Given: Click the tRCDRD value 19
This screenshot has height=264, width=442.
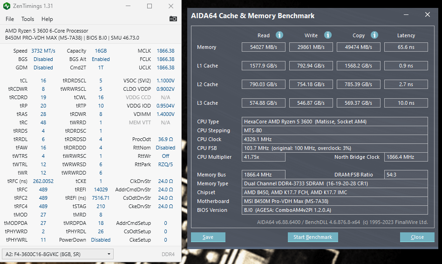Looking at the screenshot, I should click(43, 97).
